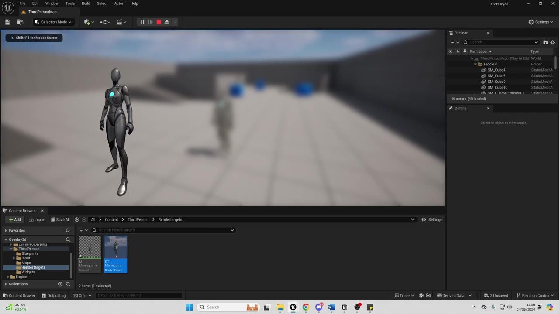Collapse the Block01 folder in Outliner
The image size is (559, 314).
(475, 64)
